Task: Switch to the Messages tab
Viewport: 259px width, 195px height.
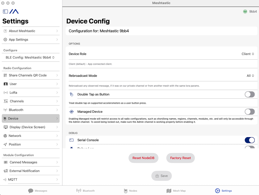Action: [x=38, y=191]
